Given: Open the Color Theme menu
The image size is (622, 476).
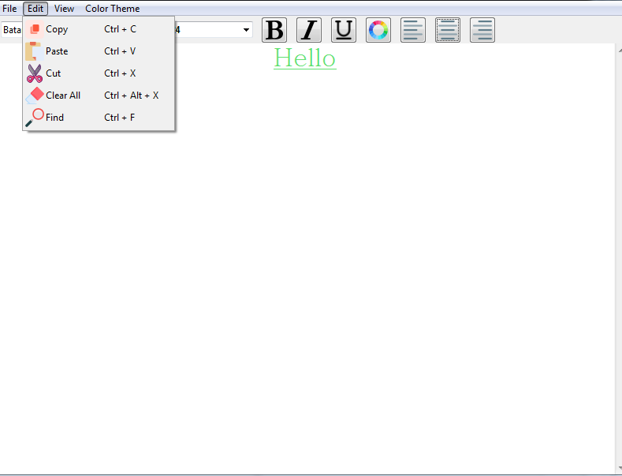Looking at the screenshot, I should (113, 9).
